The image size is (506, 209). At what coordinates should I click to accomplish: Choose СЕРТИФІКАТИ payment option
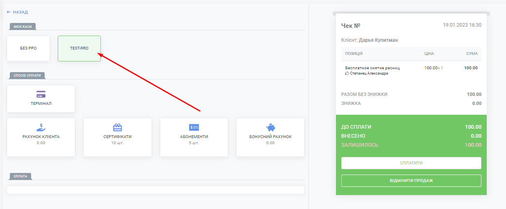118,137
